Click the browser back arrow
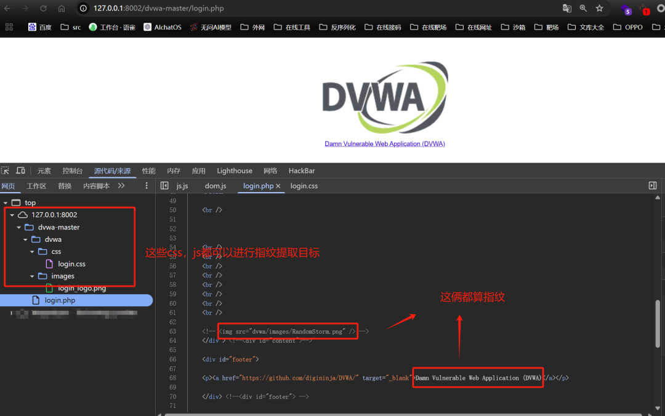This screenshot has width=665, height=416. tap(7, 8)
